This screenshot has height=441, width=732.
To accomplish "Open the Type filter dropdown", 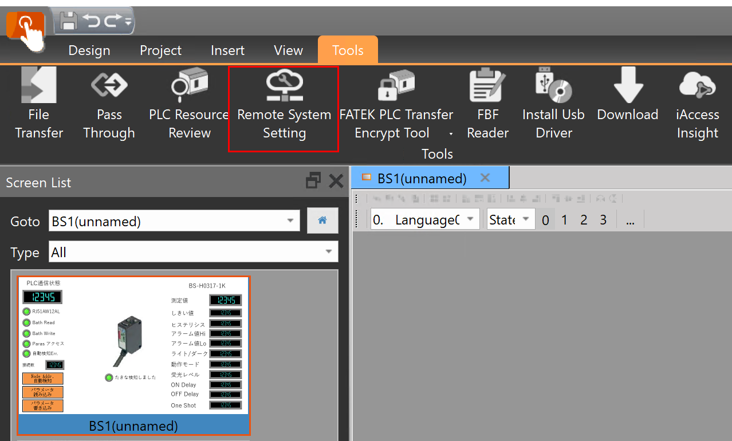I will tap(329, 252).
